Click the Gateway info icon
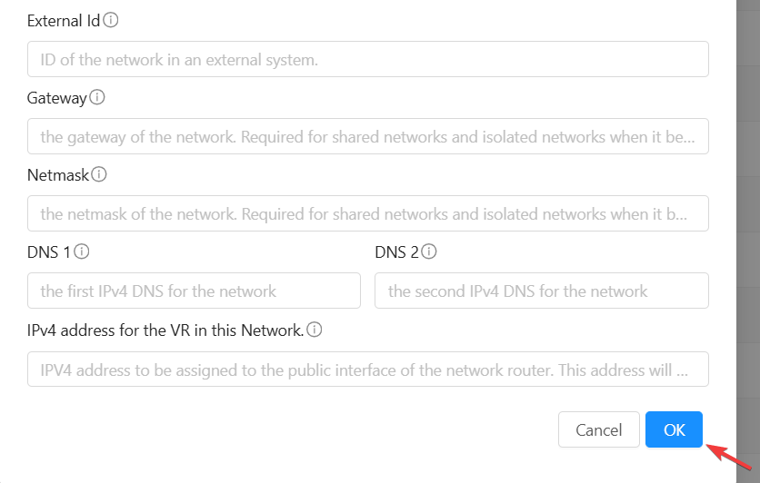The height and width of the screenshot is (483, 760). (97, 96)
